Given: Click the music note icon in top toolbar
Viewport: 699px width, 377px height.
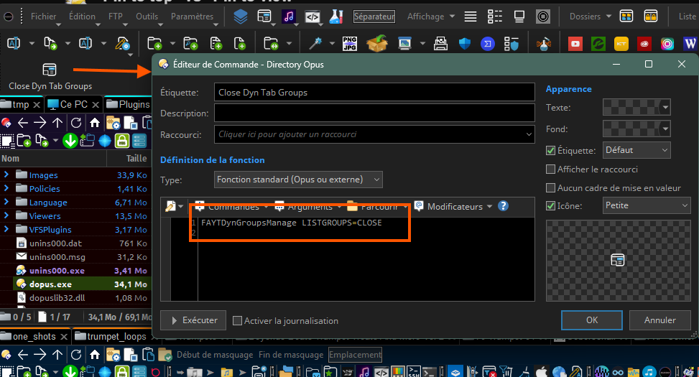Looking at the screenshot, I should pyautogui.click(x=289, y=16).
